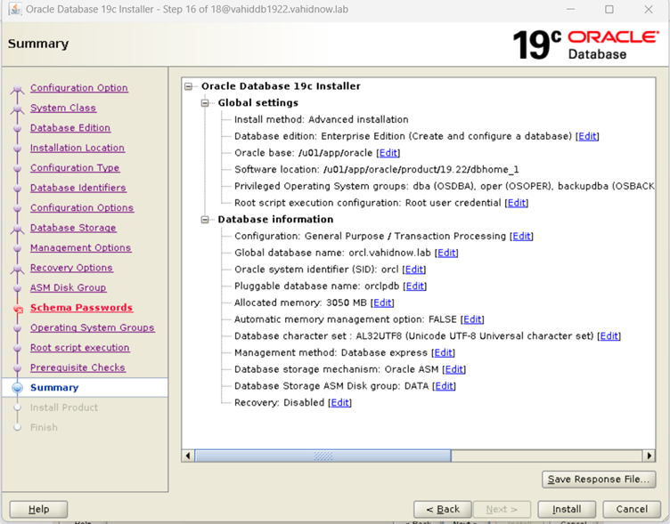Edit the Database character set
Image resolution: width=670 pixels, height=524 pixels.
point(609,336)
